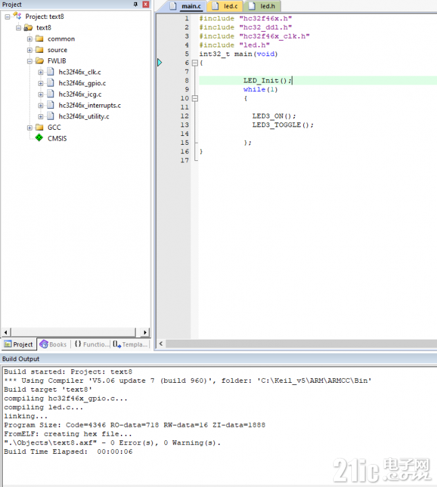Screen dimensions: 437x487
Task: Click the Project panel pin icon
Action: [136, 4]
